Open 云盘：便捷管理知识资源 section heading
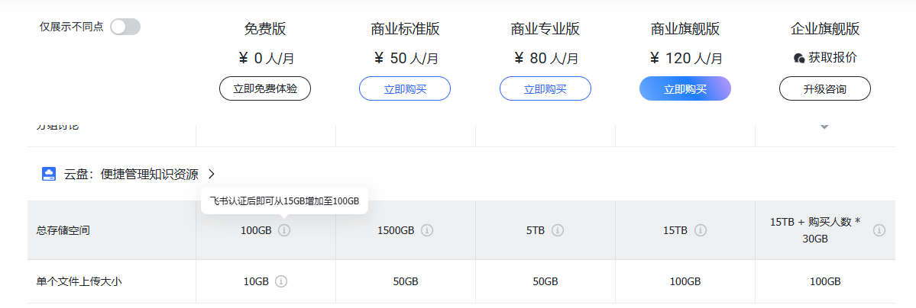This screenshot has height=308, width=916. click(x=130, y=174)
